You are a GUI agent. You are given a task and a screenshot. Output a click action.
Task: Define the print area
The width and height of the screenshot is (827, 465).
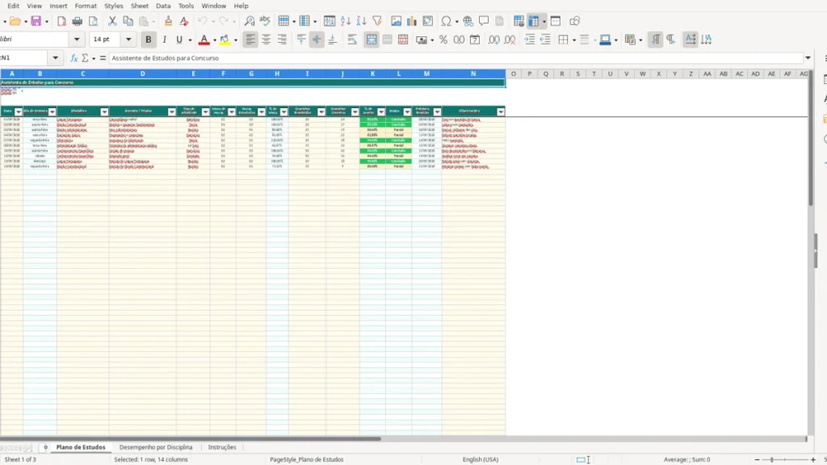coord(519,21)
